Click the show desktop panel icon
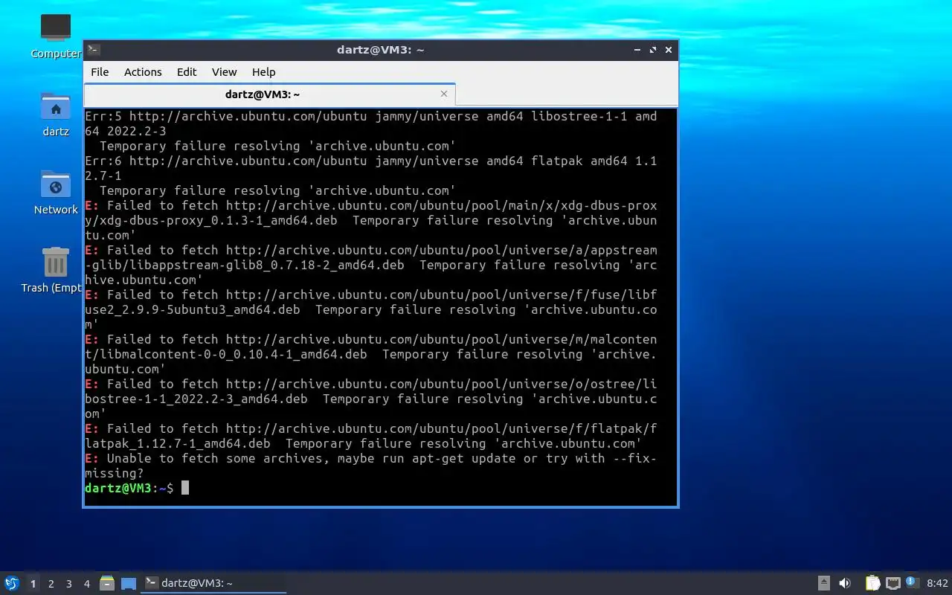 [128, 583]
